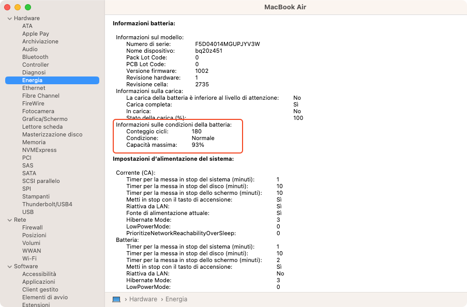Screen dimensions: 467x307
Task: Select Masterizzazione disco in the sidebar
Action: [52, 134]
